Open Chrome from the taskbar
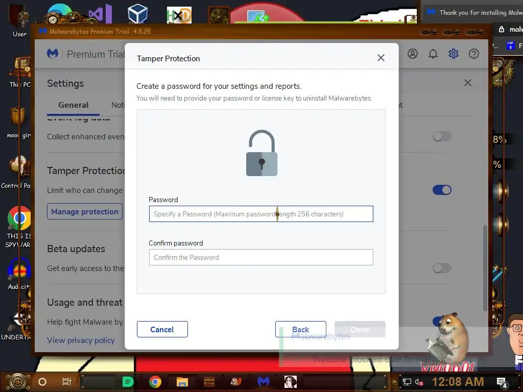The image size is (523, 392). click(155, 382)
